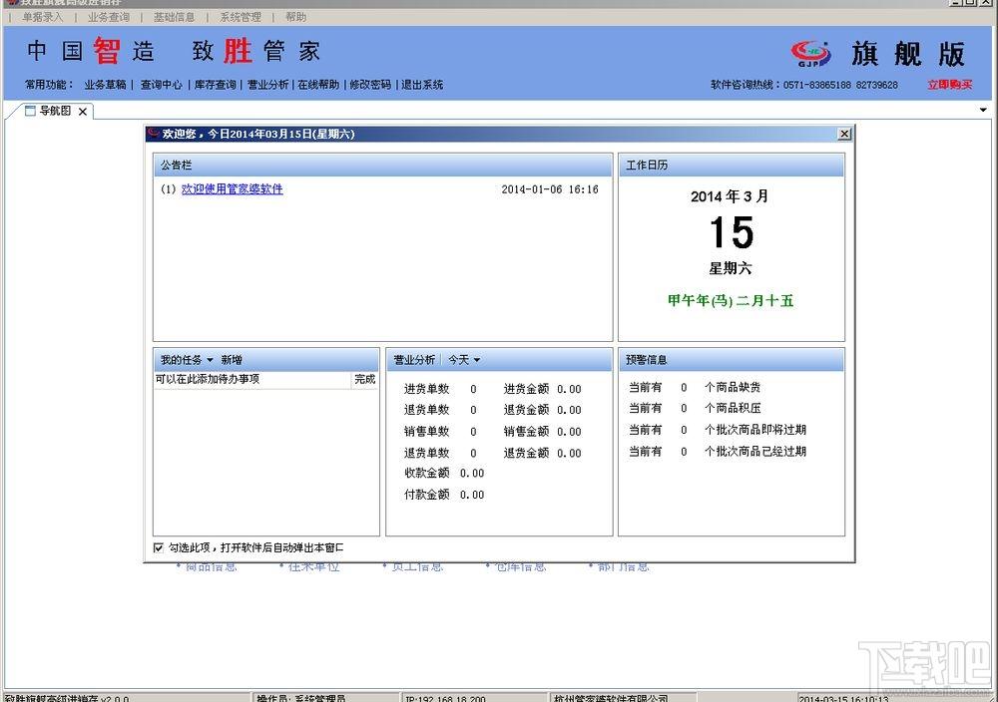The height and width of the screenshot is (702, 998).
Task: Click the 星期六 weekday label
Action: [x=731, y=269]
